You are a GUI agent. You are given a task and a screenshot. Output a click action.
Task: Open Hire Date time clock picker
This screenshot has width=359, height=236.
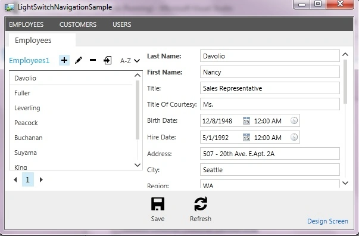coord(294,137)
